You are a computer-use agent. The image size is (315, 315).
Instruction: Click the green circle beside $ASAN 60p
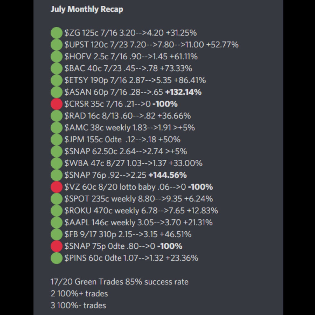pyautogui.click(x=56, y=92)
